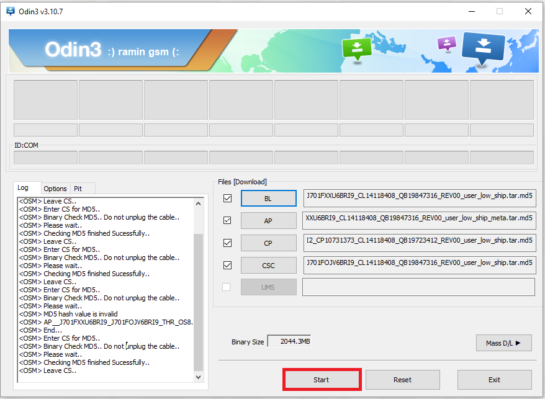
Task: Click the "Binary Size" label
Action: pos(248,342)
